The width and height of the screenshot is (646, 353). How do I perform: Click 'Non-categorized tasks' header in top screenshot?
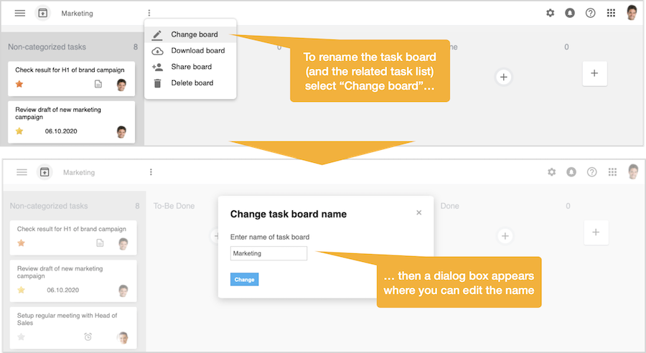coord(47,47)
